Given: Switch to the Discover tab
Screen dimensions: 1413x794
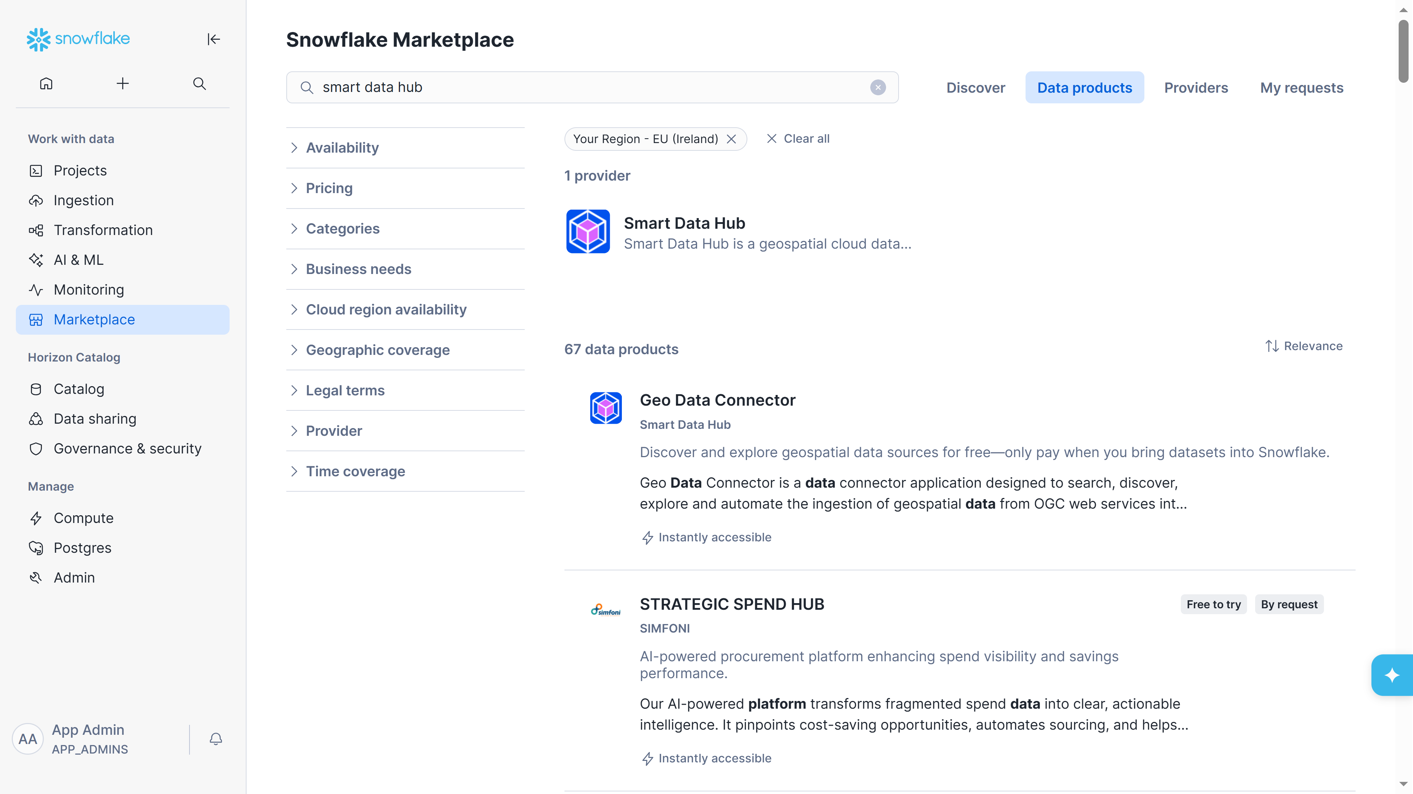Looking at the screenshot, I should [x=975, y=88].
